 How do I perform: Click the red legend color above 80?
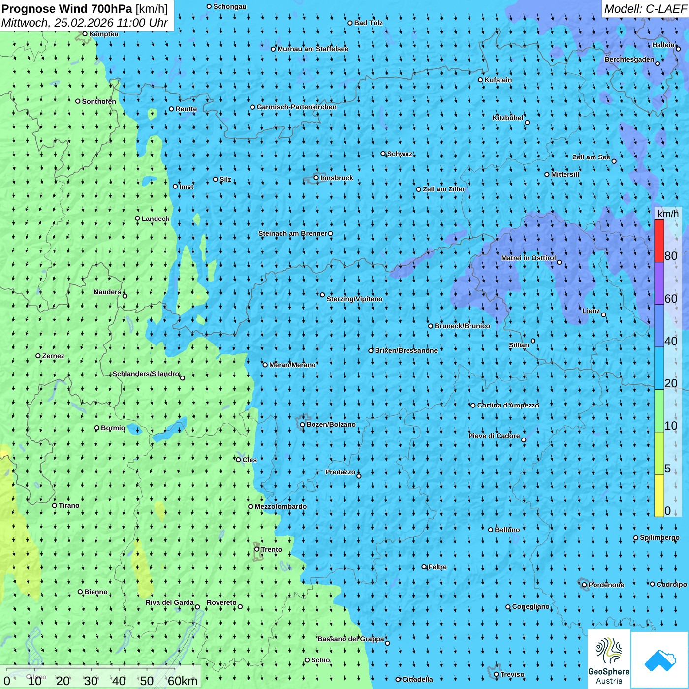point(659,241)
